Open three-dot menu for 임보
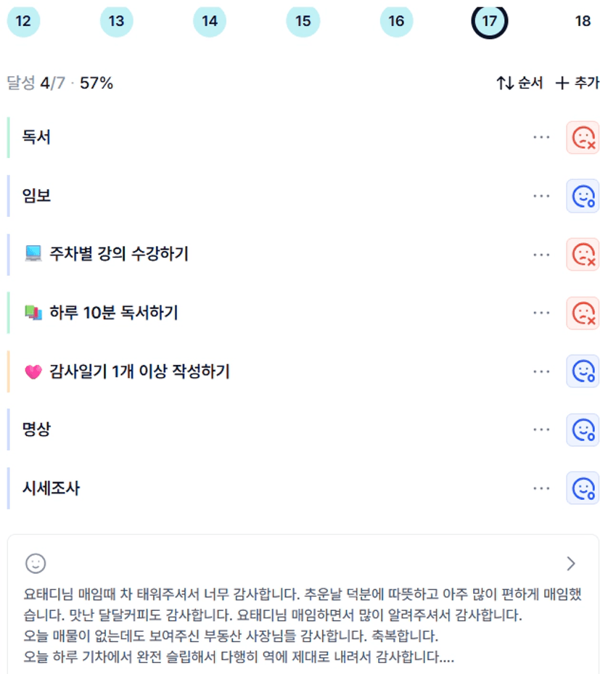 541,196
